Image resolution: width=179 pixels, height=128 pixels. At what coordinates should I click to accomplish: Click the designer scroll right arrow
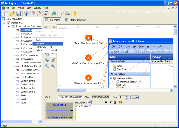(x=171, y=90)
